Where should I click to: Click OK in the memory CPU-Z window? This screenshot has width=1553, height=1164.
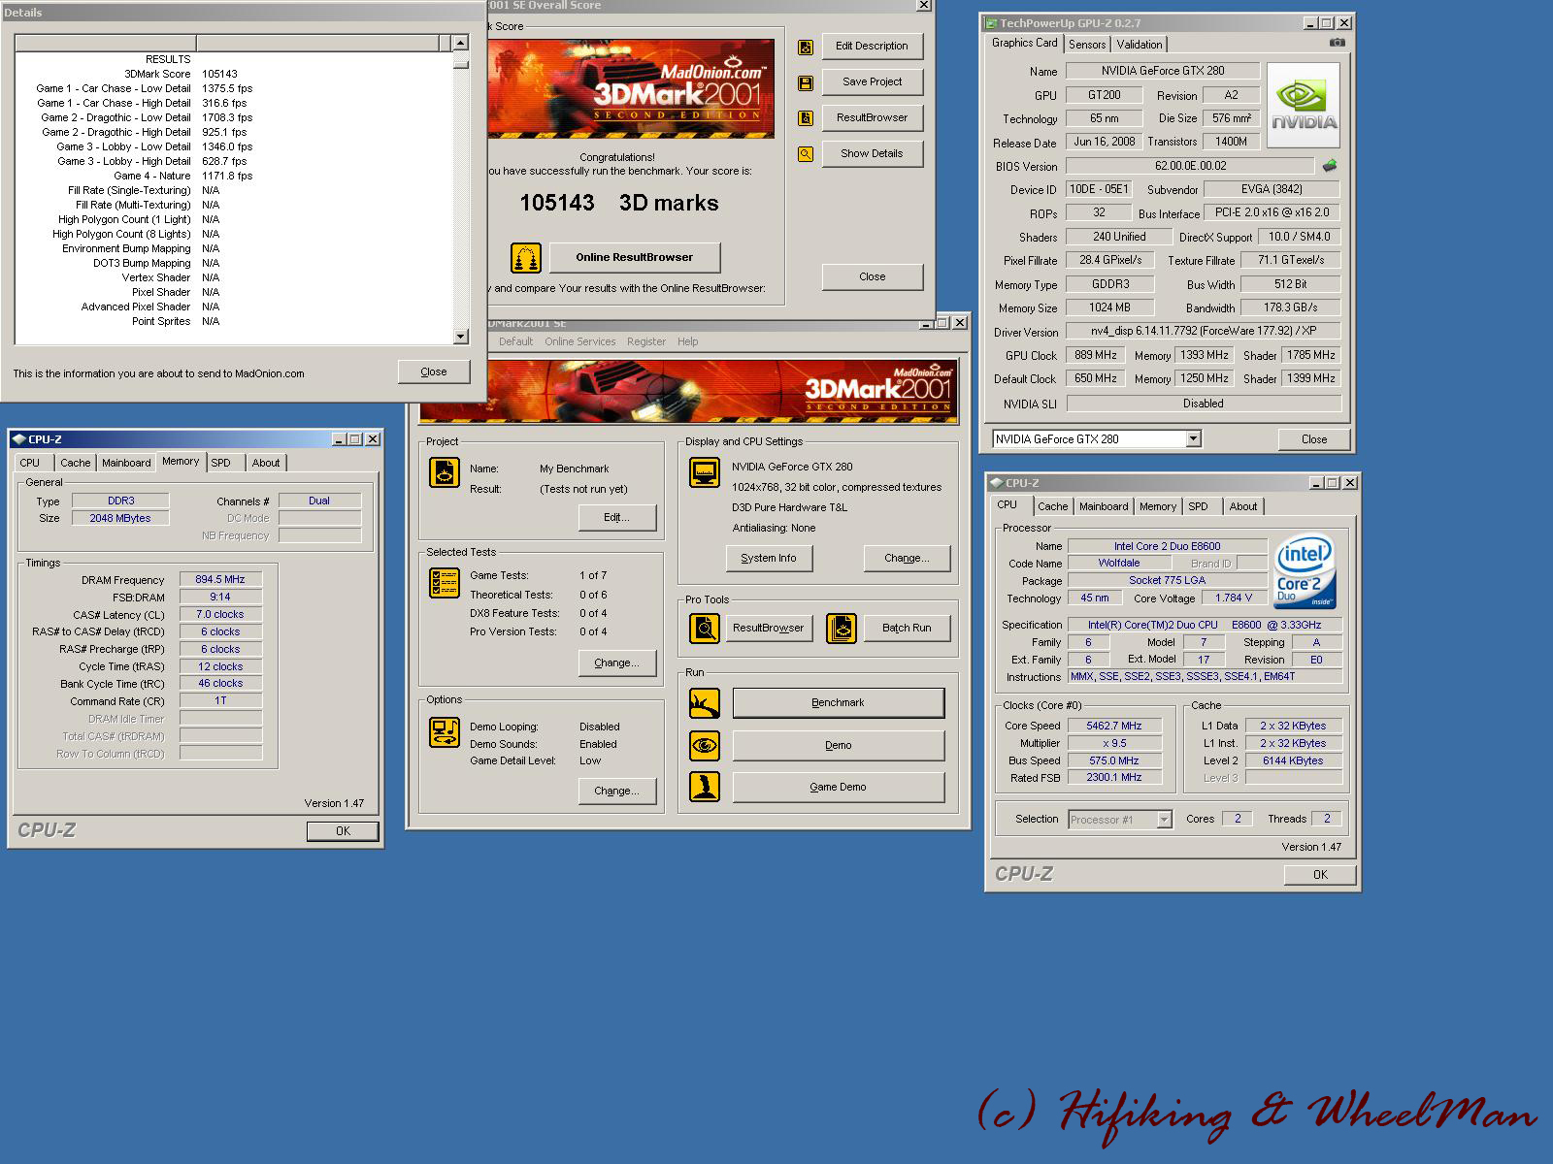343,831
